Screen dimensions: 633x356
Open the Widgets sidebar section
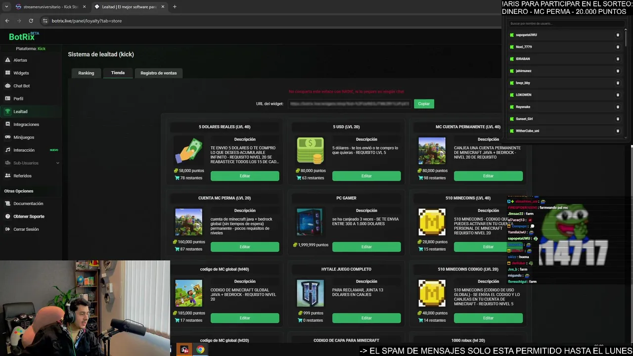coord(21,73)
